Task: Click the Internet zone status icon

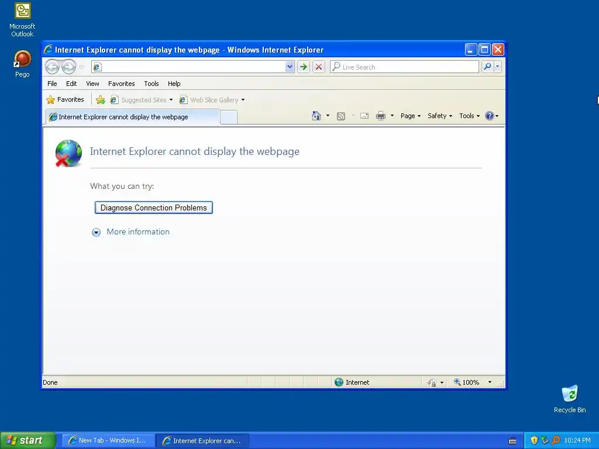Action: pos(339,382)
